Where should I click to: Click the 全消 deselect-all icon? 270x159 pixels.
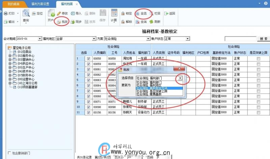[x=138, y=22]
